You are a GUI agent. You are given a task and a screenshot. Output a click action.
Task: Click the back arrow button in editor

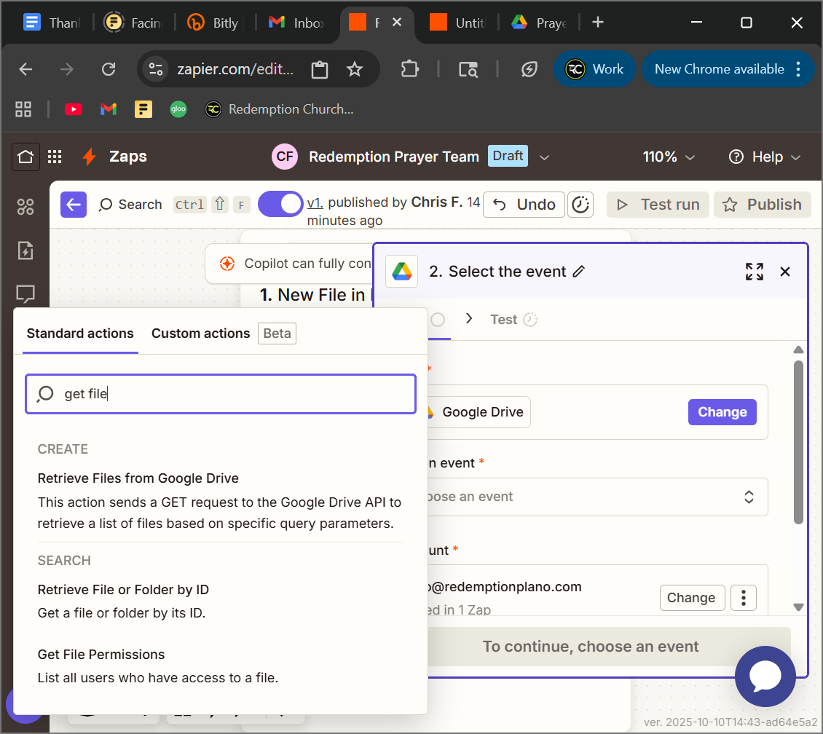point(74,205)
